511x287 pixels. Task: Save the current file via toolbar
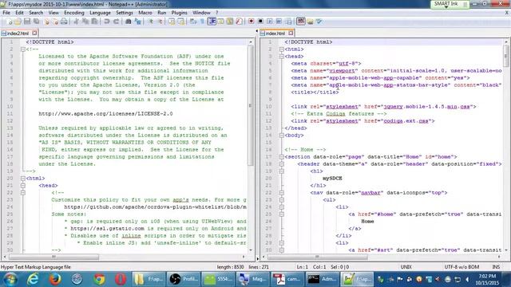pos(27,22)
